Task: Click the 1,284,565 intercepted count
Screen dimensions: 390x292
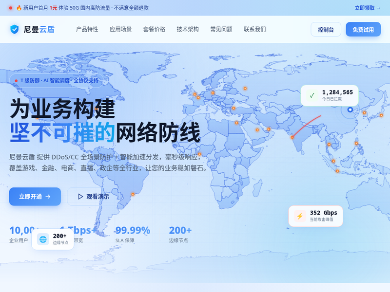Action: [x=337, y=92]
